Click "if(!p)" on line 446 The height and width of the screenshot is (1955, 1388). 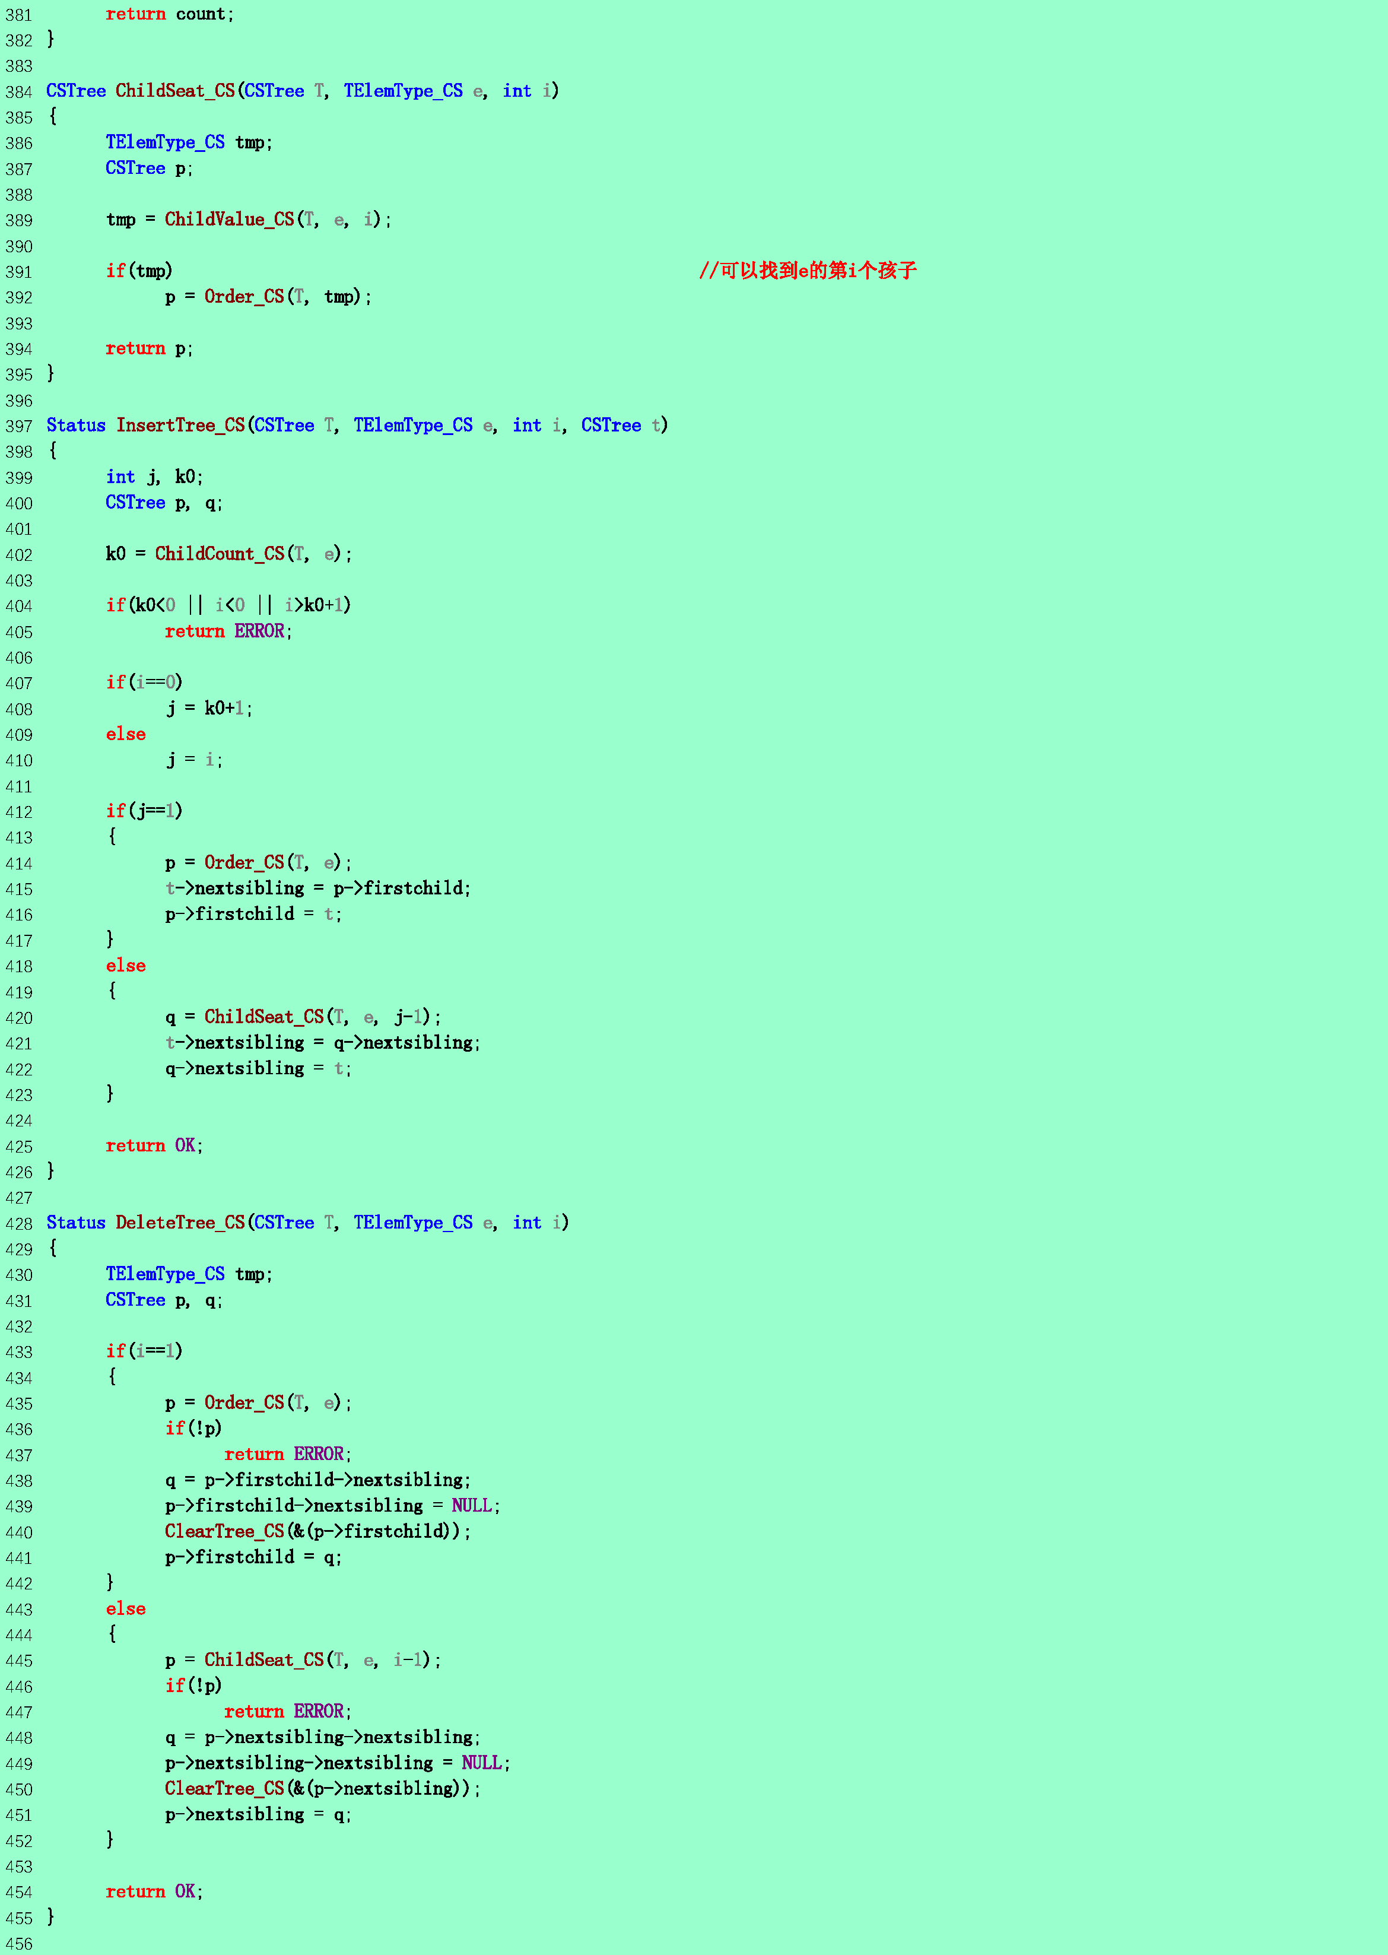[x=194, y=1686]
